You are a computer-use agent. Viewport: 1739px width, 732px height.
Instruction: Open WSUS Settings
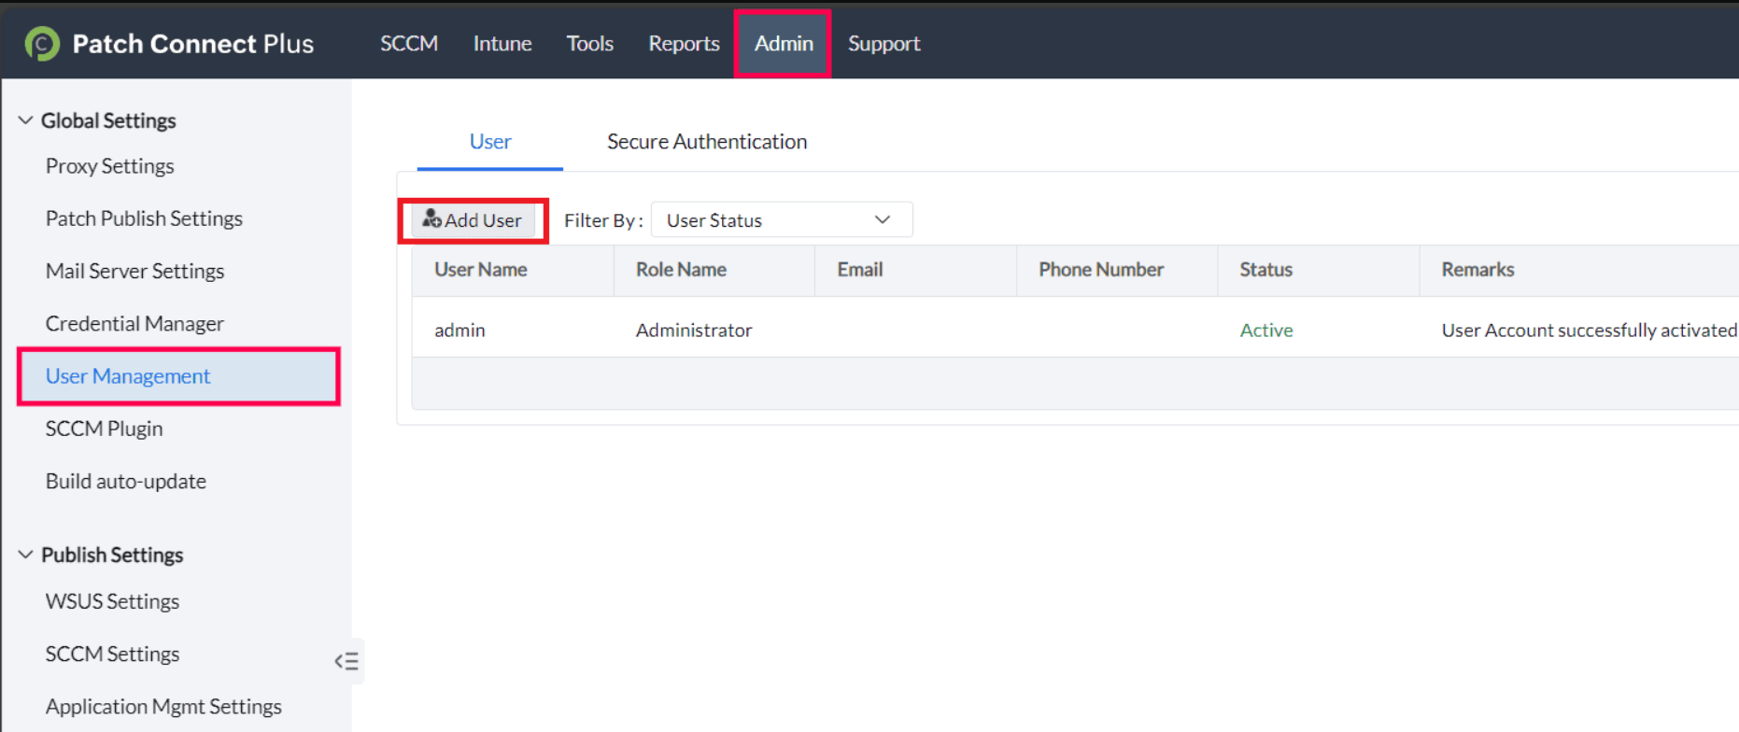(112, 601)
